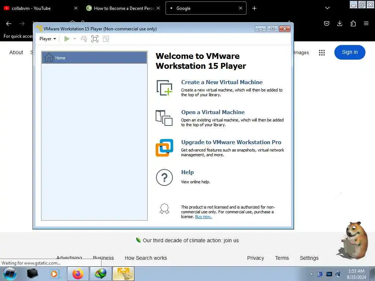
Task: Close the Google tab
Action: pyautogui.click(x=241, y=8)
